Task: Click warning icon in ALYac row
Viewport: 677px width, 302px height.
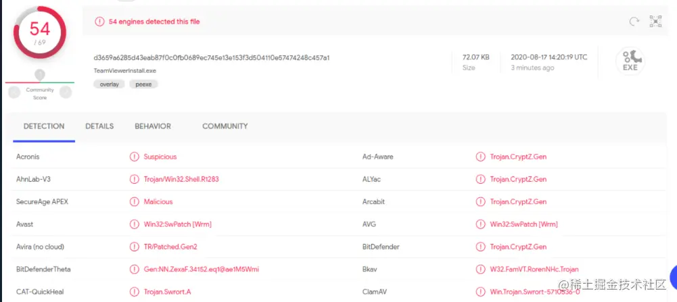Action: [x=481, y=179]
